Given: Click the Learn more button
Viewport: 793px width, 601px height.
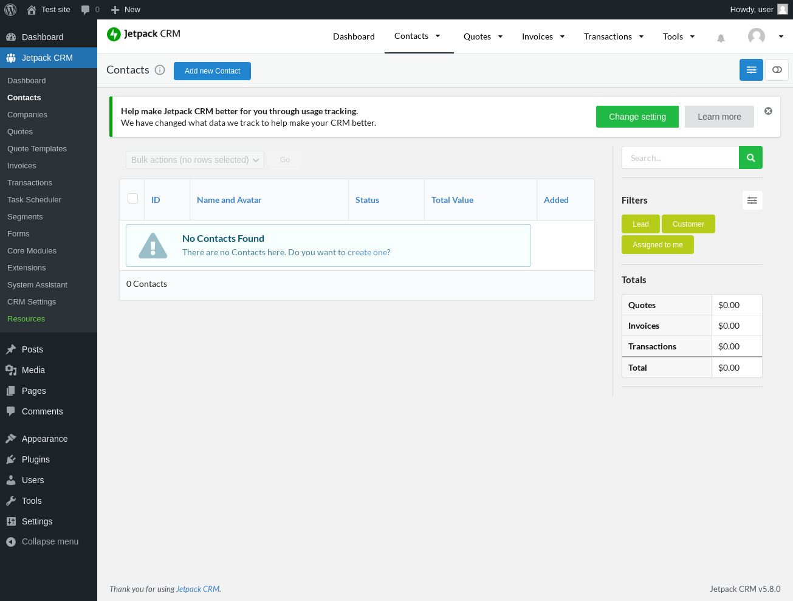Looking at the screenshot, I should (x=719, y=117).
